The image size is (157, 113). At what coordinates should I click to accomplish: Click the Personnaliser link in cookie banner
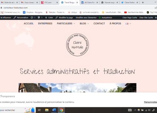150,102
